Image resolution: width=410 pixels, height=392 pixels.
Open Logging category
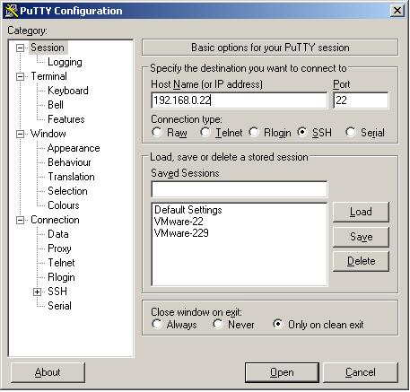click(65, 62)
